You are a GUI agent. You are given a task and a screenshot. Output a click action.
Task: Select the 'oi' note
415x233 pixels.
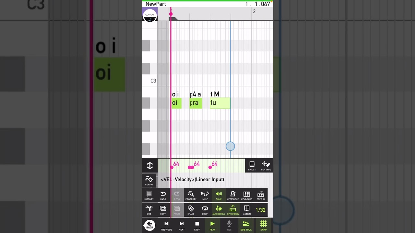click(x=176, y=103)
